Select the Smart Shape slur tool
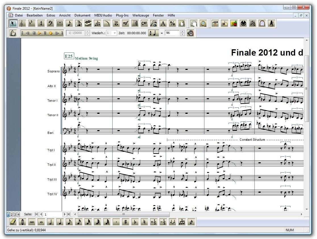 107,23
